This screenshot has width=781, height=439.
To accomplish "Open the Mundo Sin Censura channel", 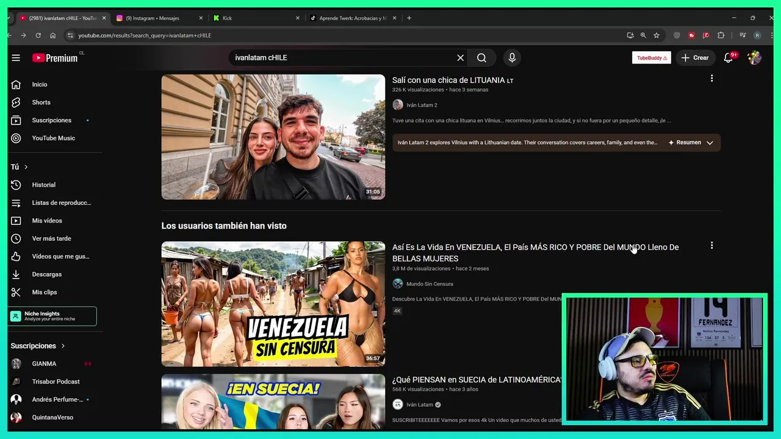I will pyautogui.click(x=430, y=284).
